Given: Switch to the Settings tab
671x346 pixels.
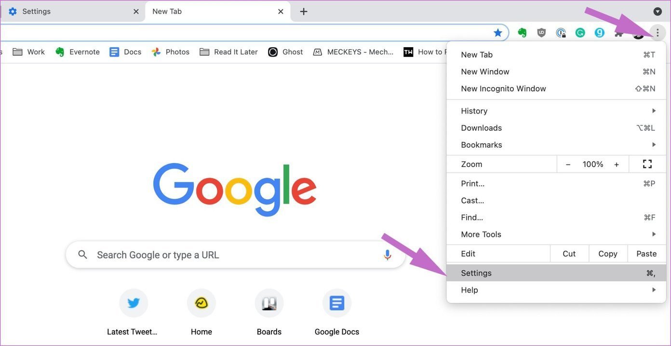Looking at the screenshot, I should point(73,12).
